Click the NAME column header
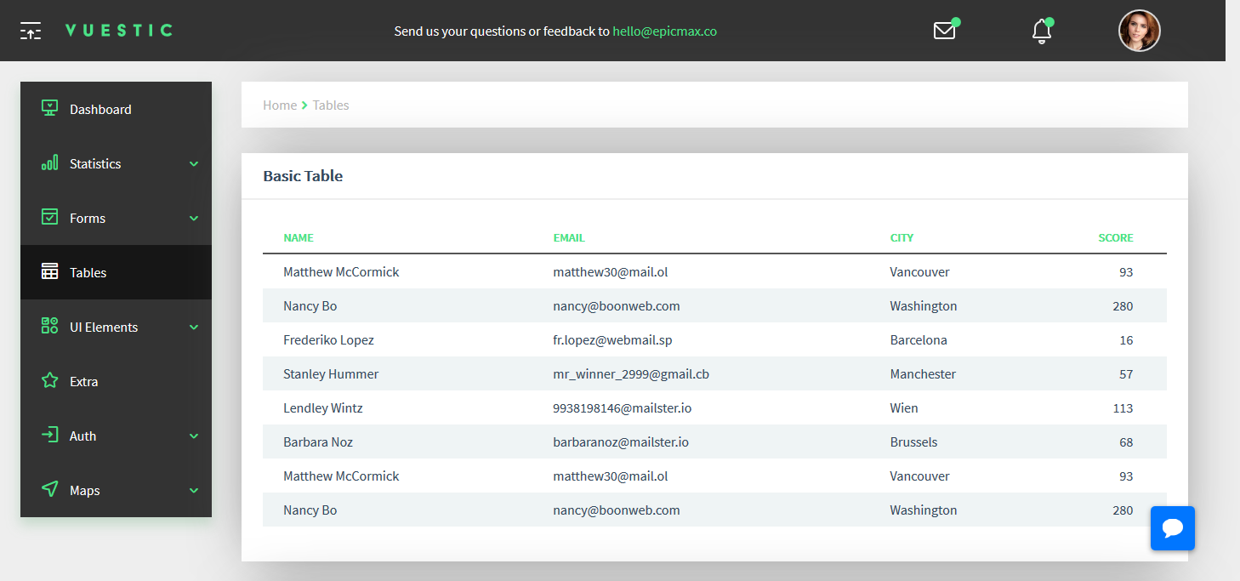Viewport: 1240px width, 581px height. point(299,238)
